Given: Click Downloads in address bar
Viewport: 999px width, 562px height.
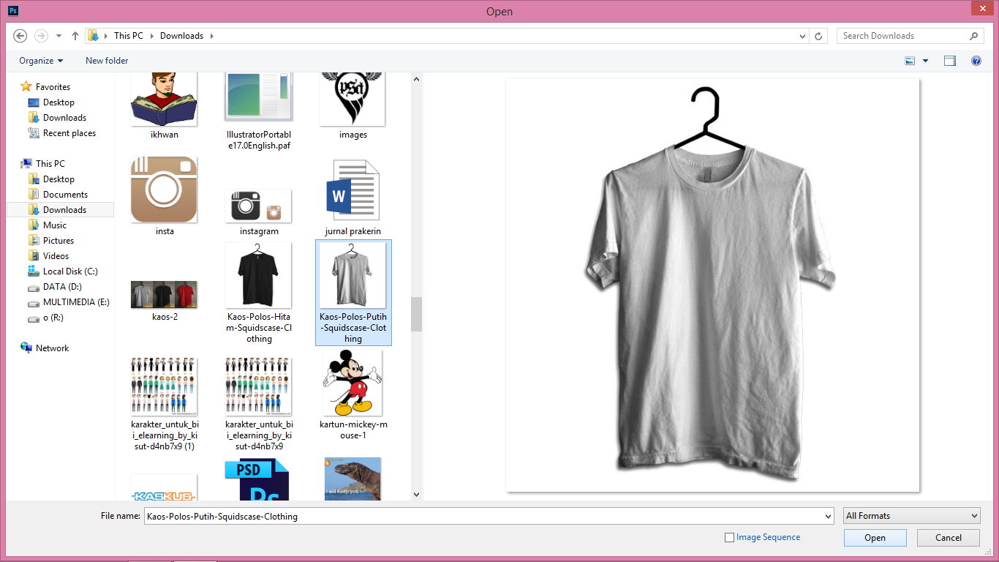Looking at the screenshot, I should point(181,35).
